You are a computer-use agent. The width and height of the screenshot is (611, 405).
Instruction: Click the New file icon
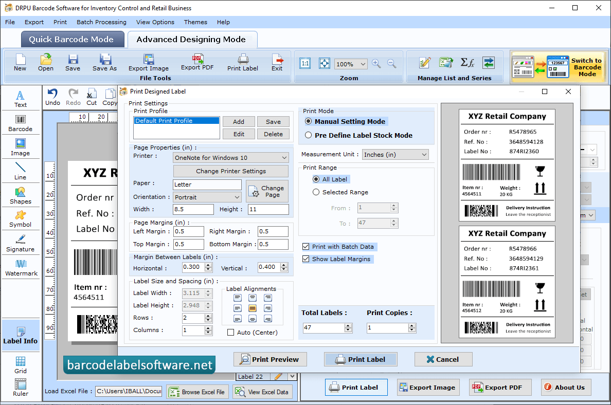(x=20, y=63)
